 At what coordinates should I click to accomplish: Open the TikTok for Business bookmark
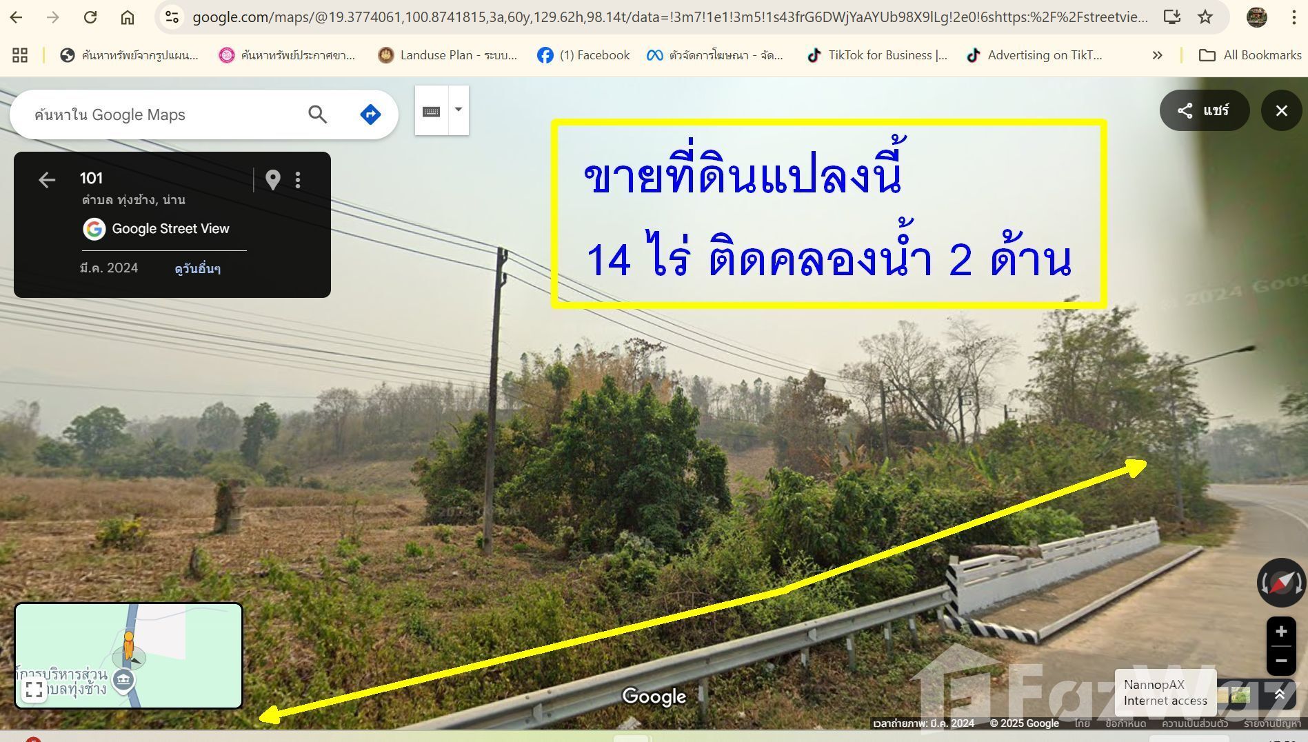pyautogui.click(x=877, y=55)
